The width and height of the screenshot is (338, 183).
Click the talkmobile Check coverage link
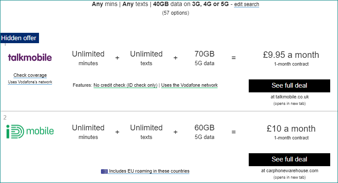coord(30,75)
